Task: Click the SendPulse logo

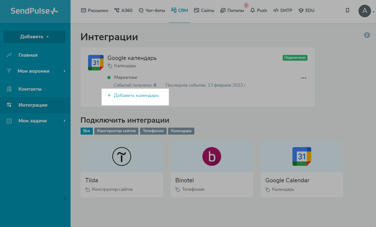Action: tap(34, 11)
